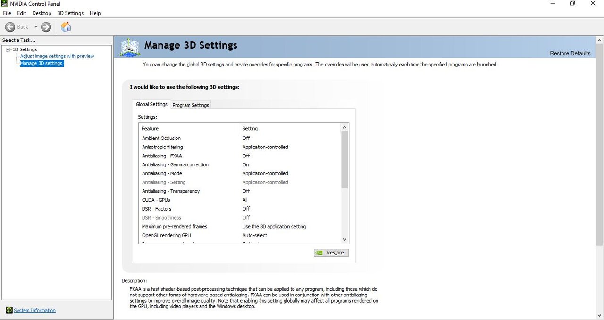604x320 pixels.
Task: Select the Global Settings tab
Action: 151,104
